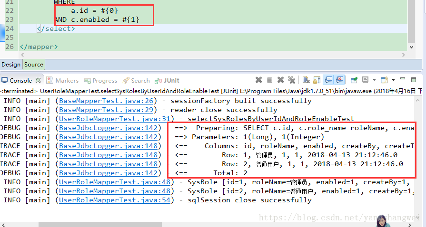This screenshot has height=227, width=426.
Task: Toggle show console when standard out changes
Action: click(328, 80)
